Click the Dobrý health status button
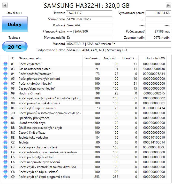173x184 pixels. (14, 25)
